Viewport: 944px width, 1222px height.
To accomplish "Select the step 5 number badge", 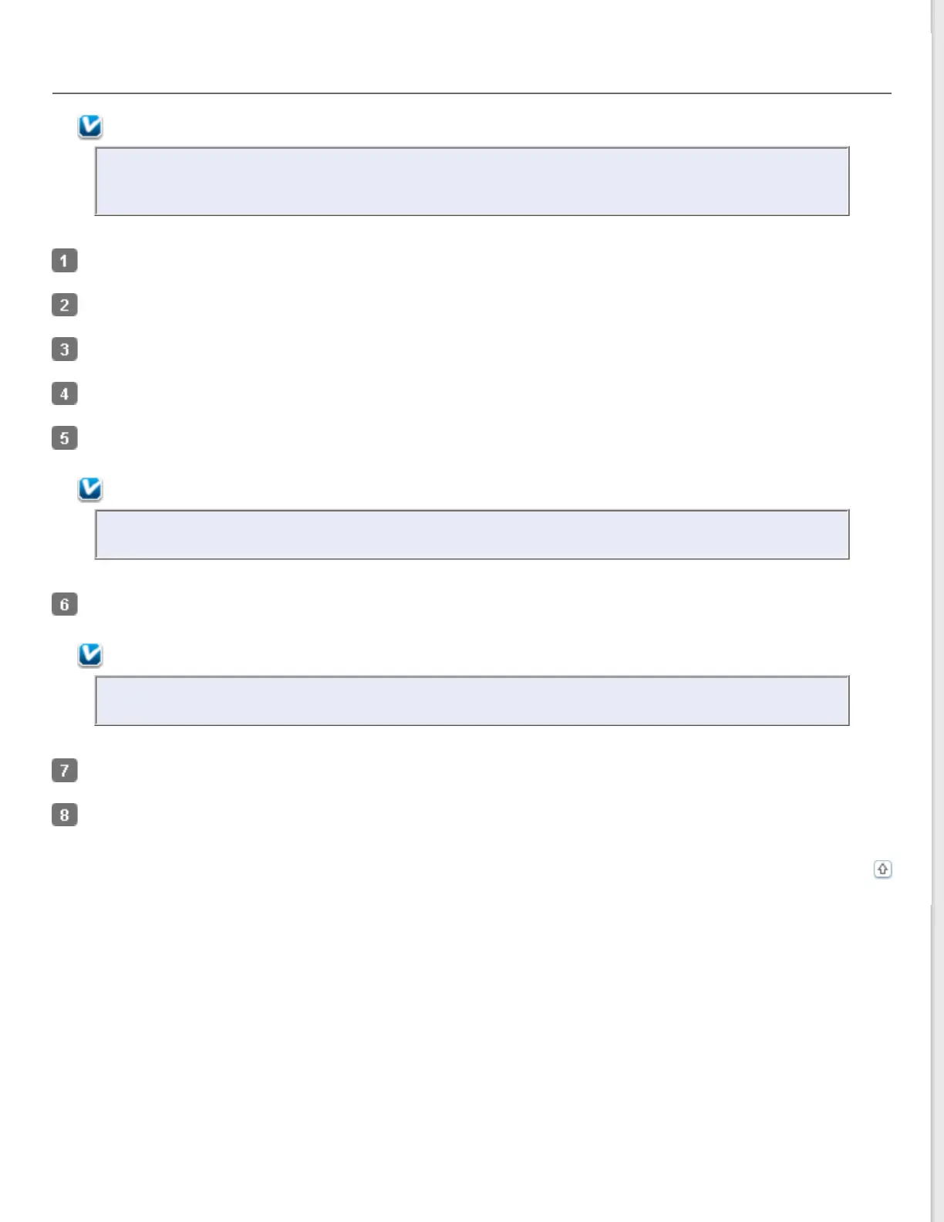I will tap(65, 438).
